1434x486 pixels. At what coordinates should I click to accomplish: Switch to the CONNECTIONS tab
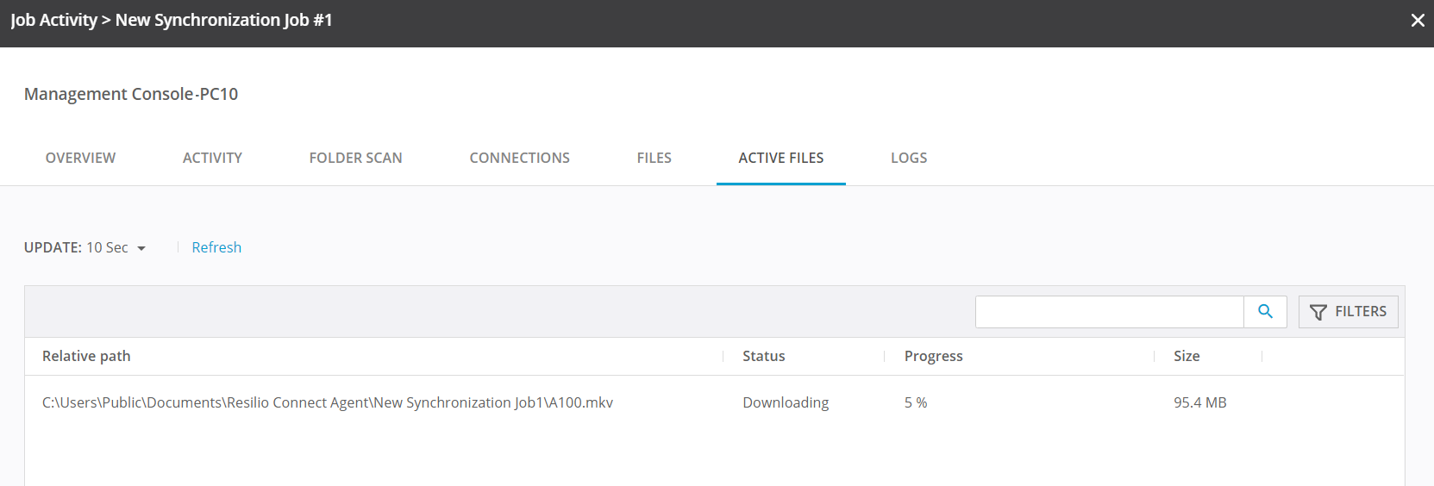(x=519, y=159)
